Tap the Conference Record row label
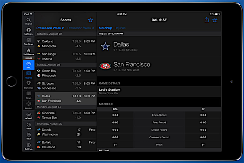Image resolution: width=244 pixels, height=163 pixels. point(159,137)
